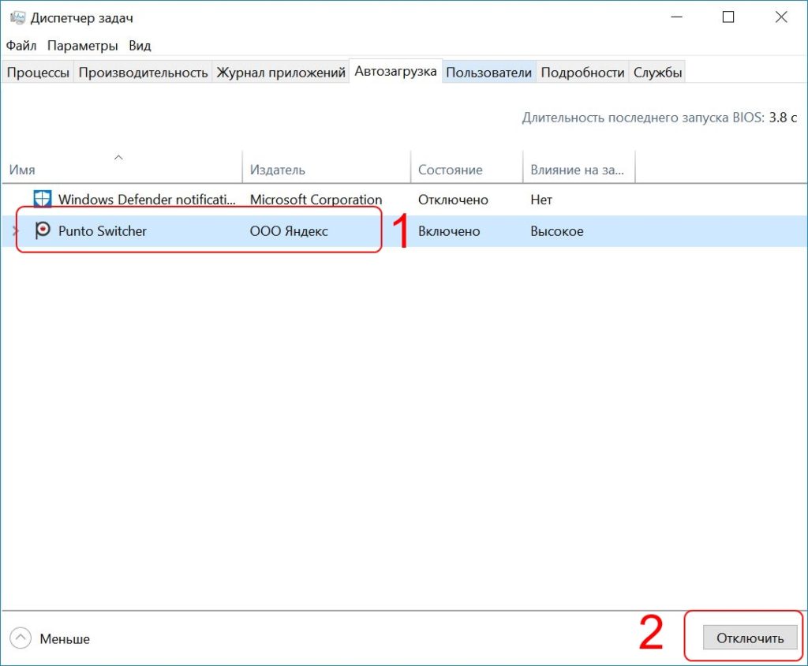Viewport: 808px width, 666px height.
Task: Expand the Punto Switcher row chevron
Action: [x=16, y=231]
